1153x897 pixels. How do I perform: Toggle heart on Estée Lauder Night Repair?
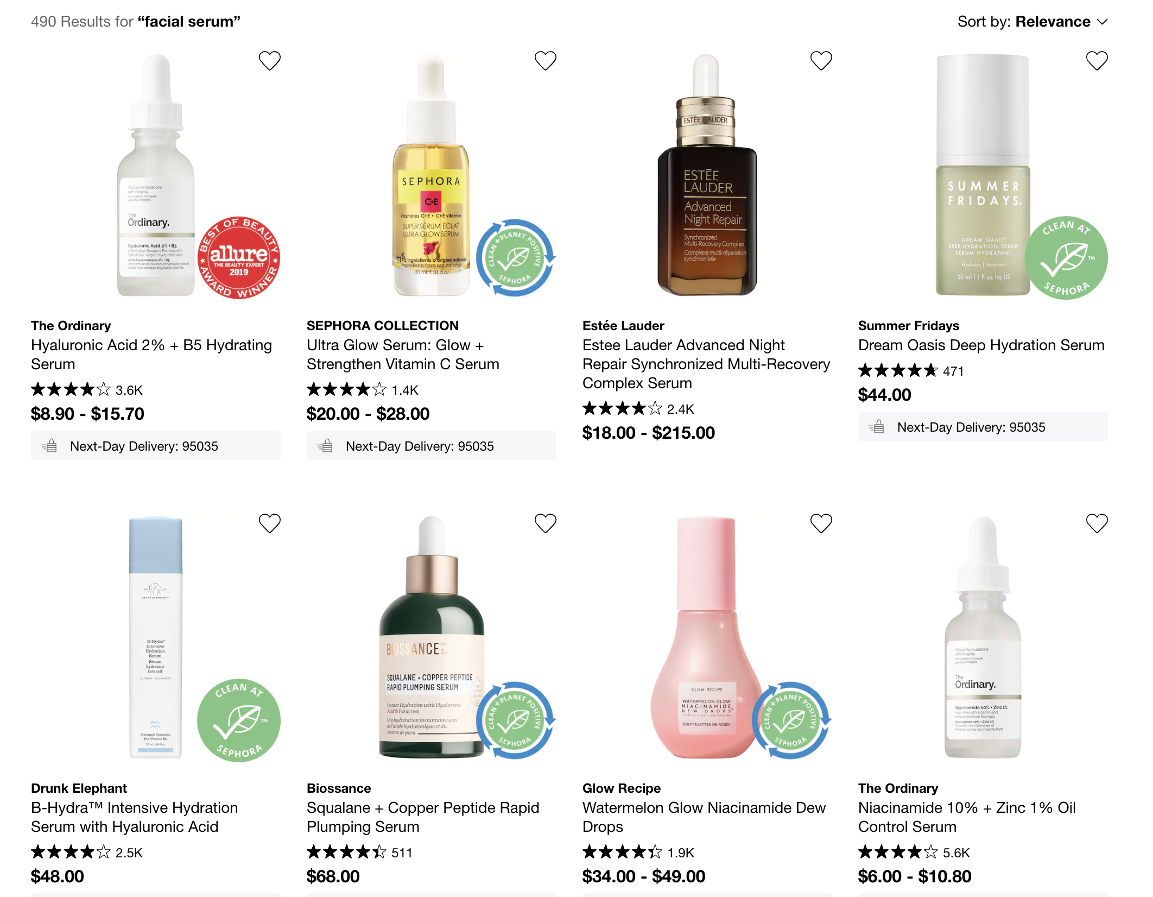(x=821, y=61)
